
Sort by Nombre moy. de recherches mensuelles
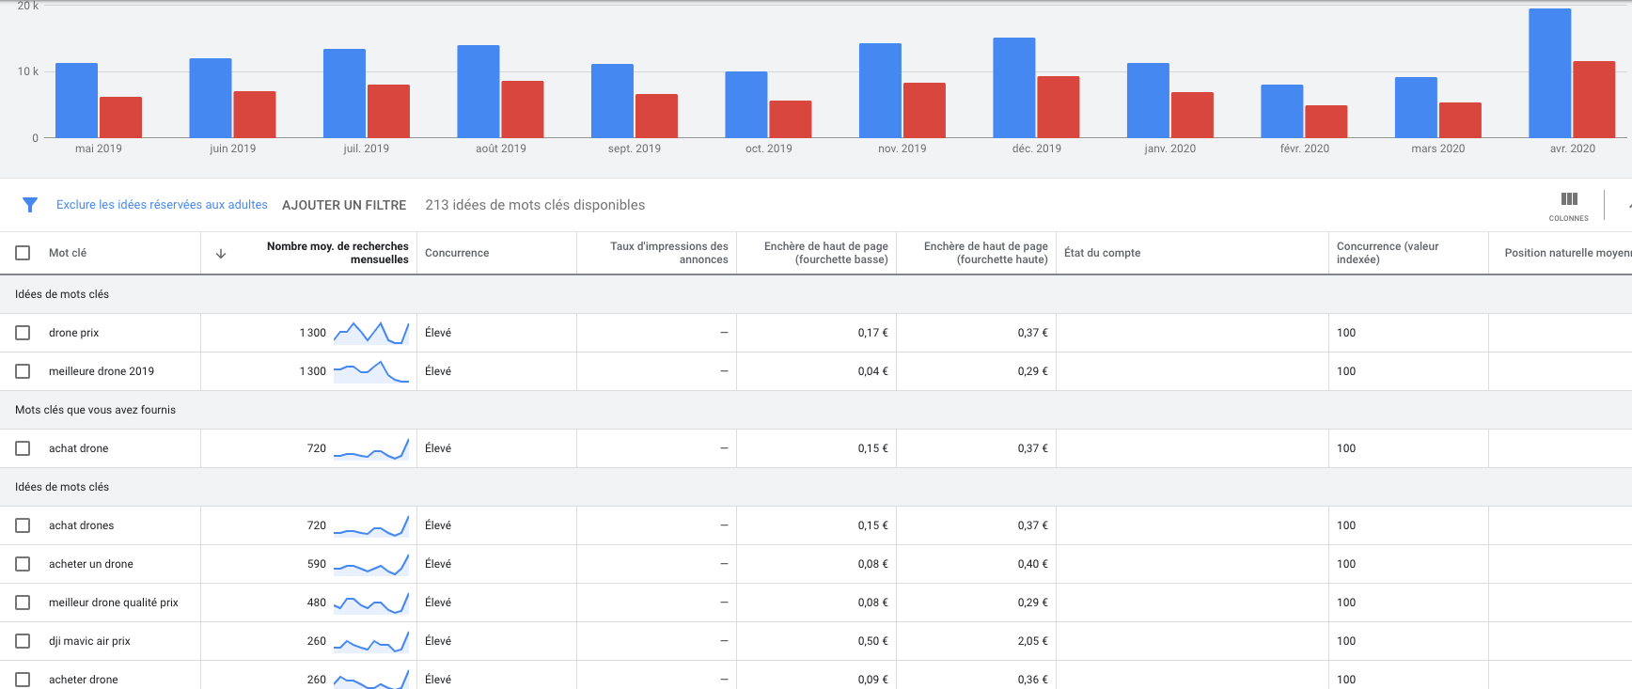(x=337, y=253)
